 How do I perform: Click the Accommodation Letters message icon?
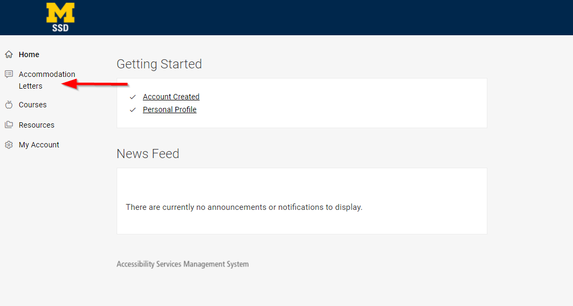[x=9, y=74]
